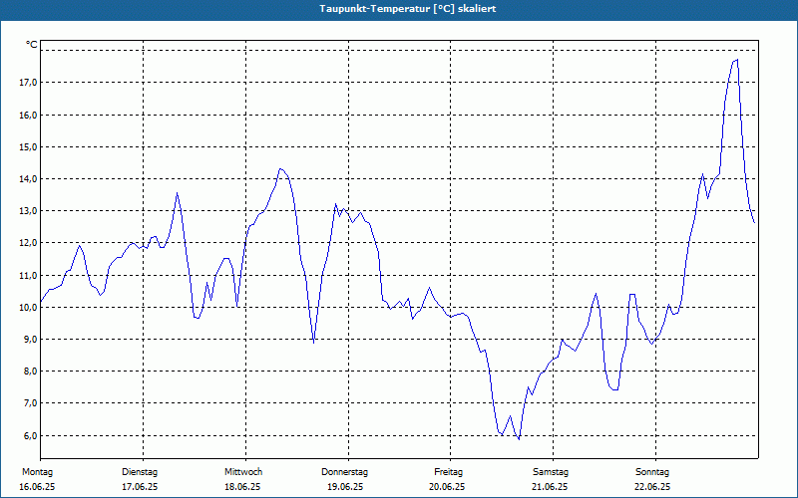Click the date 18.06.25
This screenshot has width=798, height=498.
[242, 487]
